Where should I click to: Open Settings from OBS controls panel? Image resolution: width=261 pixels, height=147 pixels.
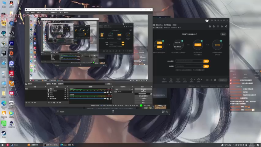(x=143, y=100)
